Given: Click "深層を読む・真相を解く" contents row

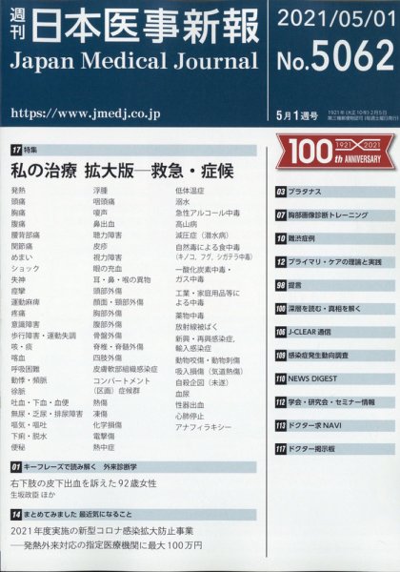Looking at the screenshot, I should click(335, 309).
